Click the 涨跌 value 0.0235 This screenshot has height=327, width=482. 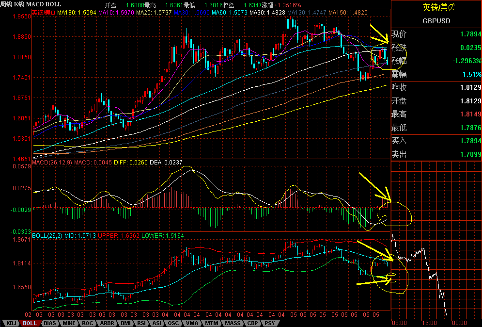click(471, 48)
